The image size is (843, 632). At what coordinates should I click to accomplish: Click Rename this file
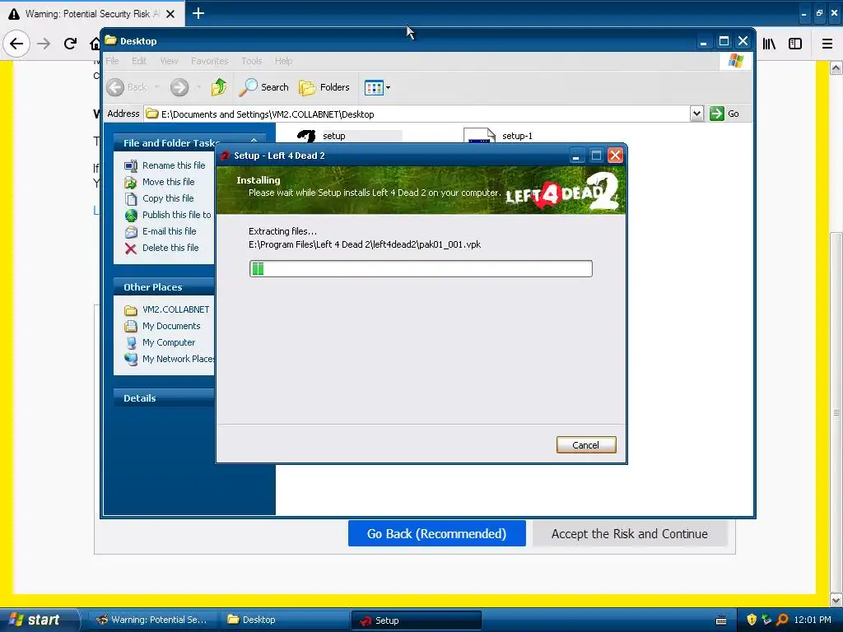[174, 165]
